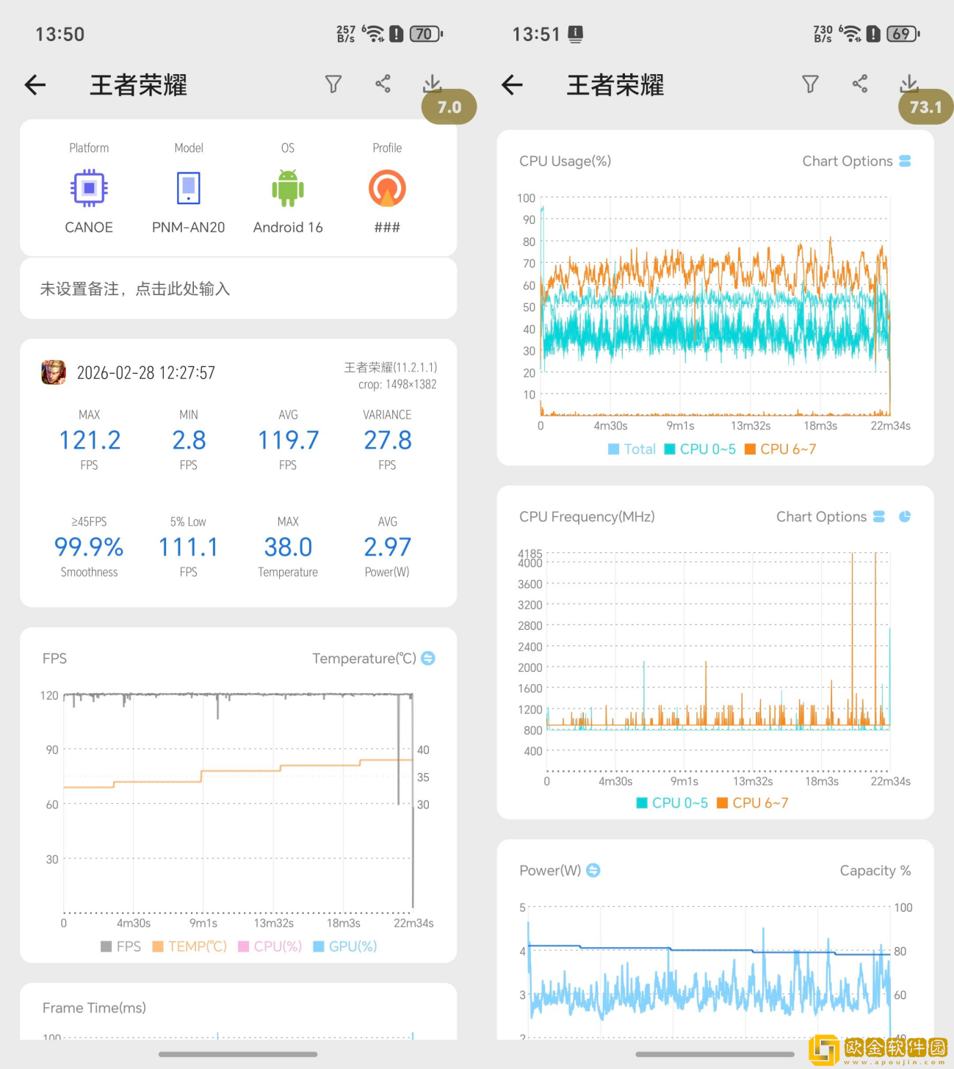Toggle CPU 6~7 in CPU Usage legend

[780, 449]
